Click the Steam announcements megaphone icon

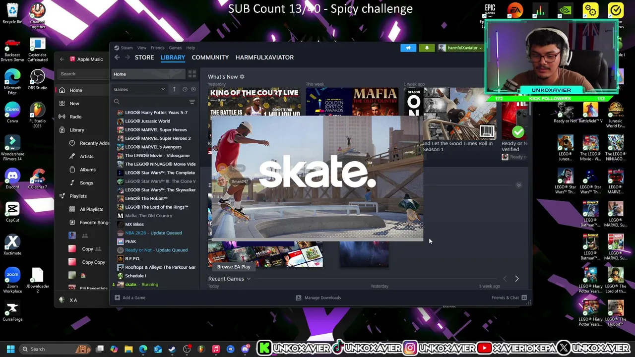[x=408, y=48]
